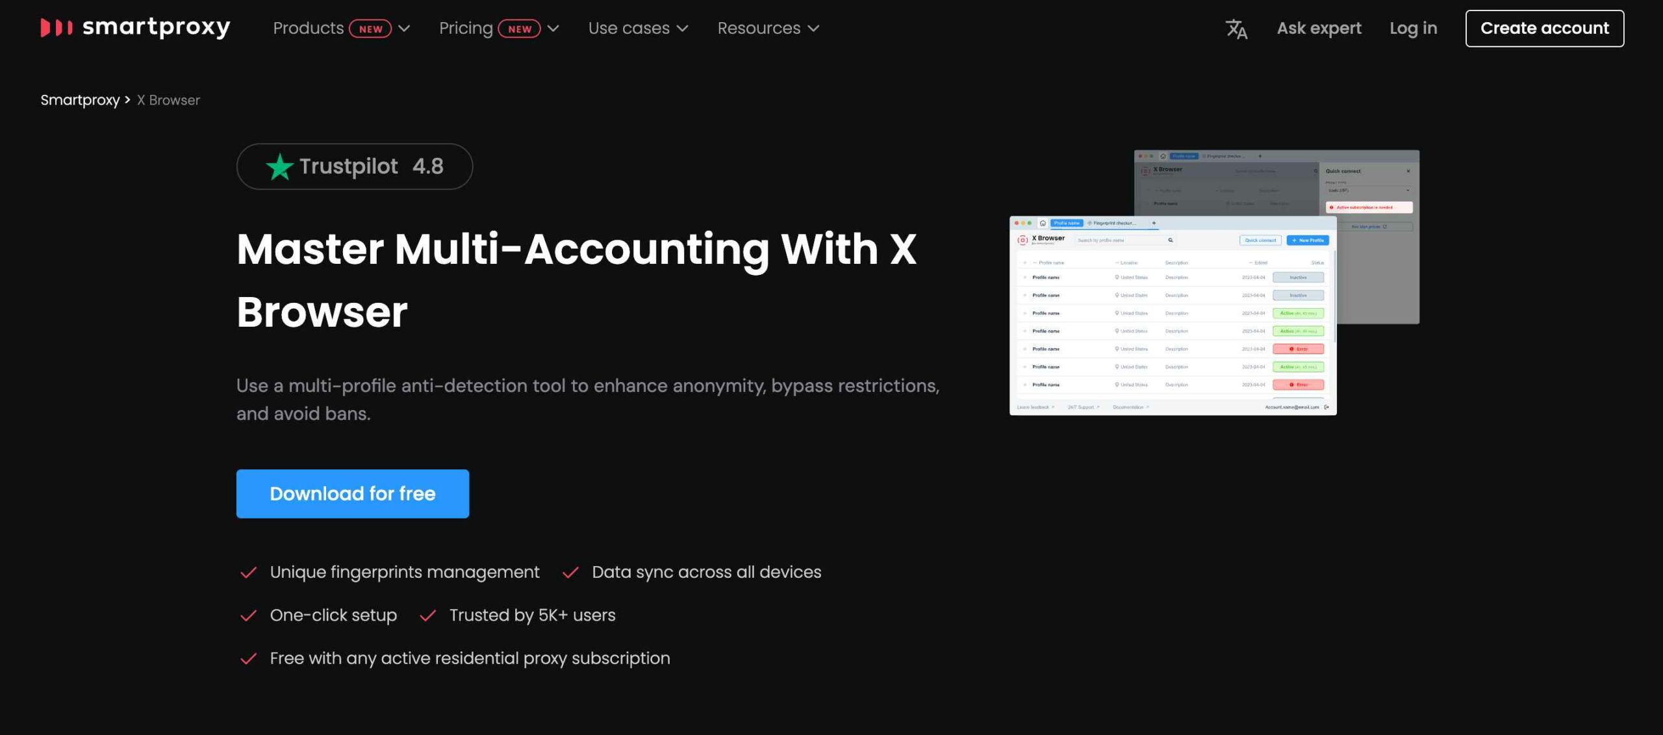Viewport: 1663px width, 735px height.
Task: Click the Smartproxy breadcrumb link
Action: pyautogui.click(x=81, y=99)
